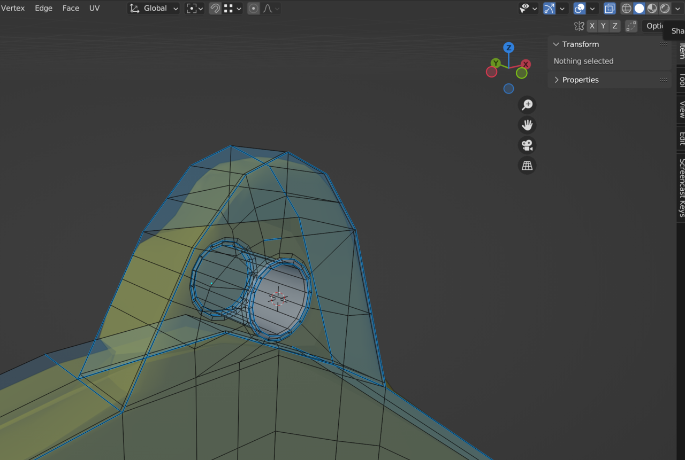Click the zoom view magnifier icon
Image resolution: width=685 pixels, height=460 pixels.
[527, 105]
